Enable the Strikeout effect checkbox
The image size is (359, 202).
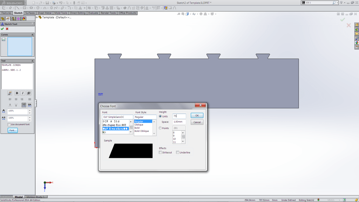point(161,153)
